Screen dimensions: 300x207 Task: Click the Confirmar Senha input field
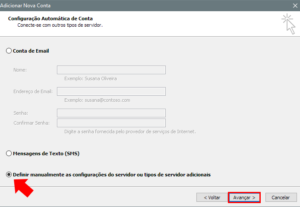click(x=111, y=123)
